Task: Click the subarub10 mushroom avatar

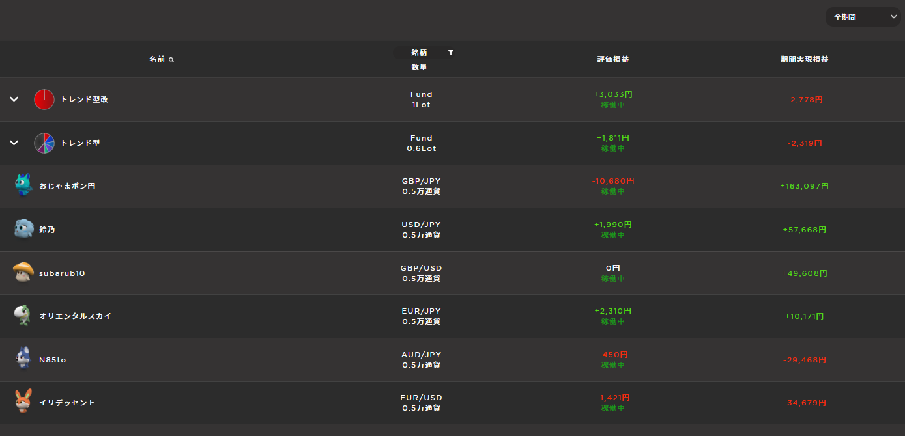Action: point(23,272)
